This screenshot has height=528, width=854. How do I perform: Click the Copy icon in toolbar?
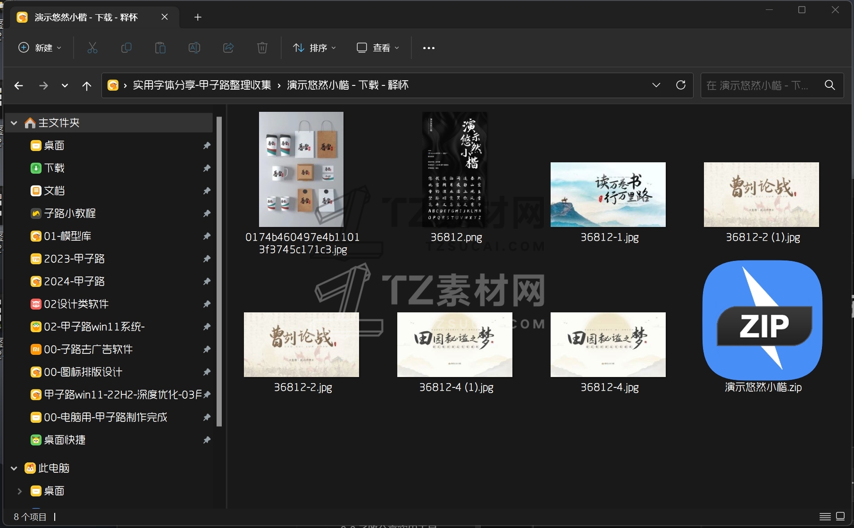[126, 48]
